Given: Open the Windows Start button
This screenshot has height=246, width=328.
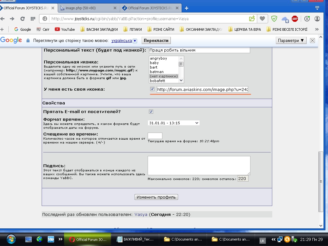Looking at the screenshot, I should 11,239.
